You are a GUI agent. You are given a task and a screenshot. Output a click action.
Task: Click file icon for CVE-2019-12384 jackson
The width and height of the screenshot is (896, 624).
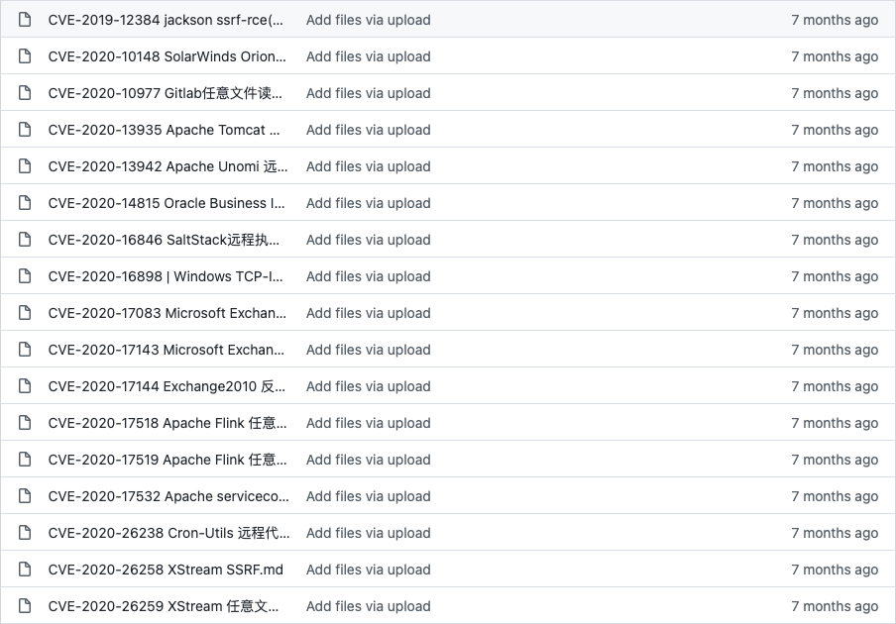pyautogui.click(x=25, y=20)
